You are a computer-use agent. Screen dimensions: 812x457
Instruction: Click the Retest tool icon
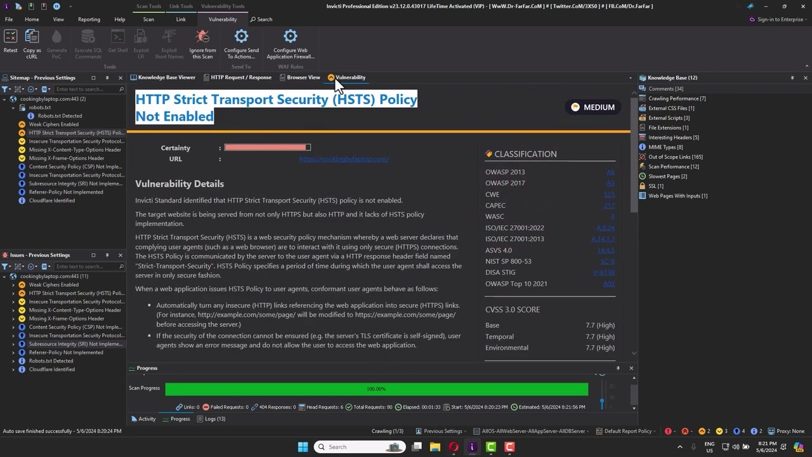click(x=10, y=37)
